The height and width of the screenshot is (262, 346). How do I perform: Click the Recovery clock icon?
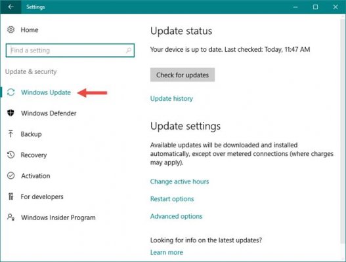[x=11, y=155]
